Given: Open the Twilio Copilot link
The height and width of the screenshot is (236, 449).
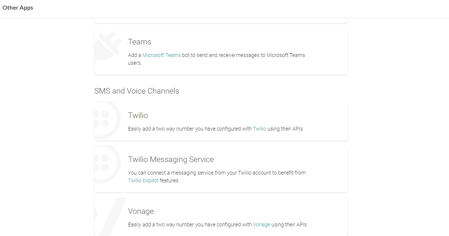Looking at the screenshot, I should (x=143, y=181).
